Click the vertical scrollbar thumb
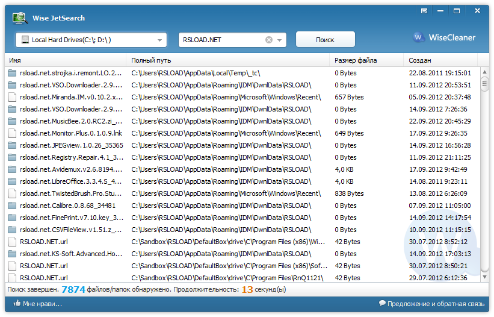 point(484,83)
